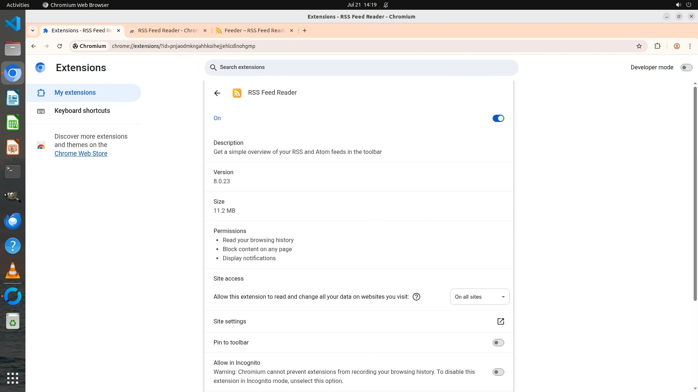Select Keyboard shortcuts in sidebar
698x392 pixels.
82,111
